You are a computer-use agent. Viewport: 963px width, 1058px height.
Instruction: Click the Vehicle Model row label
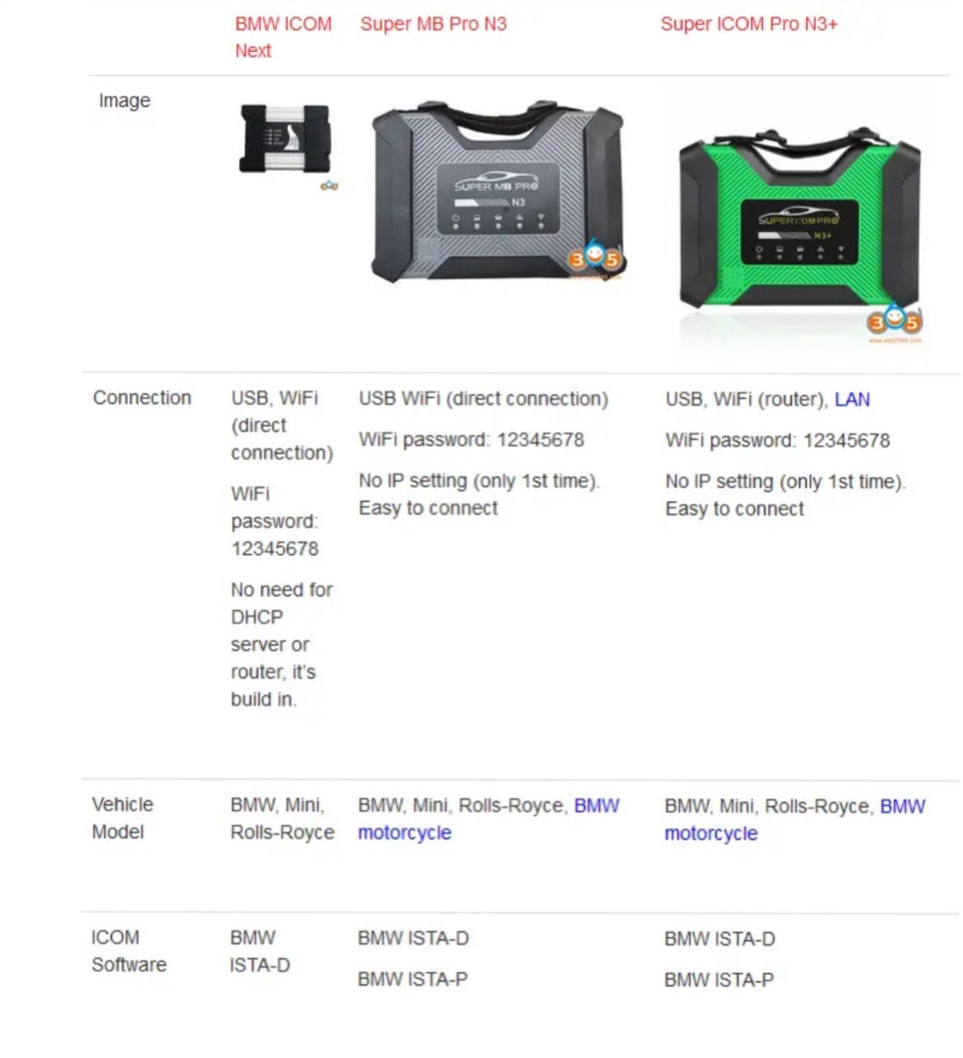(x=123, y=818)
